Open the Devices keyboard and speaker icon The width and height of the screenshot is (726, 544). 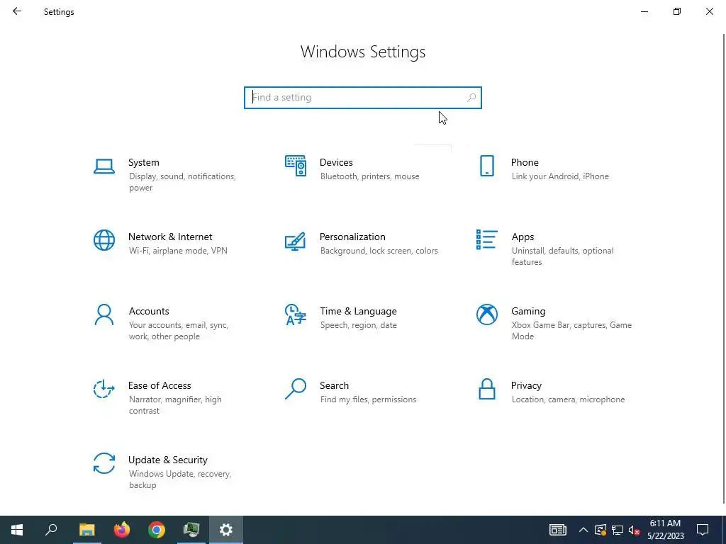point(296,166)
